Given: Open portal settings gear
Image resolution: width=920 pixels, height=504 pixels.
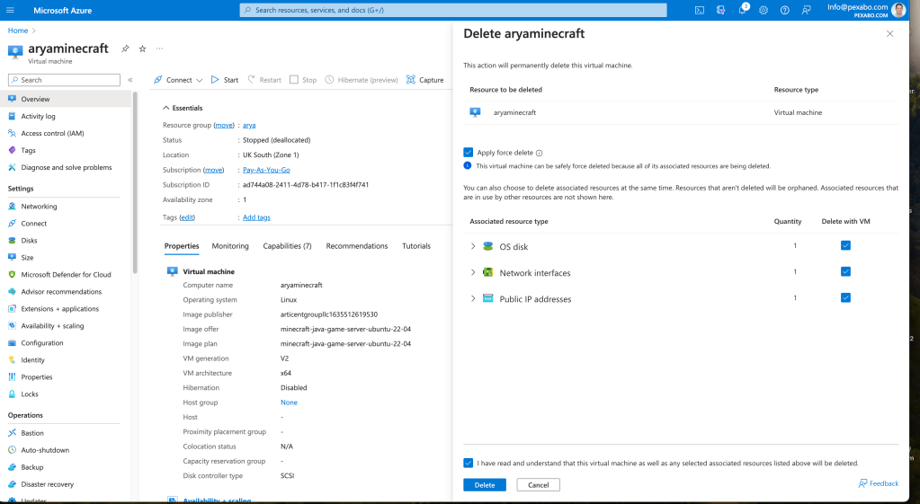Looking at the screenshot, I should pos(764,10).
